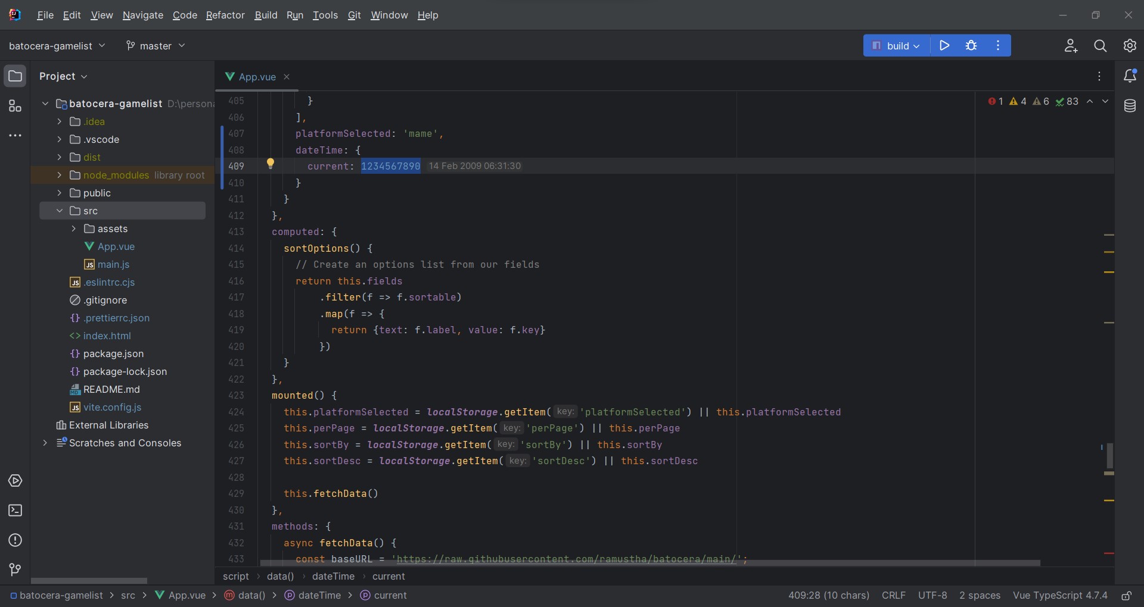
Task: Open Search Everywhere magnifier
Action: coord(1101,46)
